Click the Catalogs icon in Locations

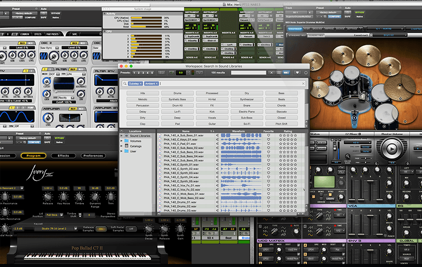click(x=126, y=146)
